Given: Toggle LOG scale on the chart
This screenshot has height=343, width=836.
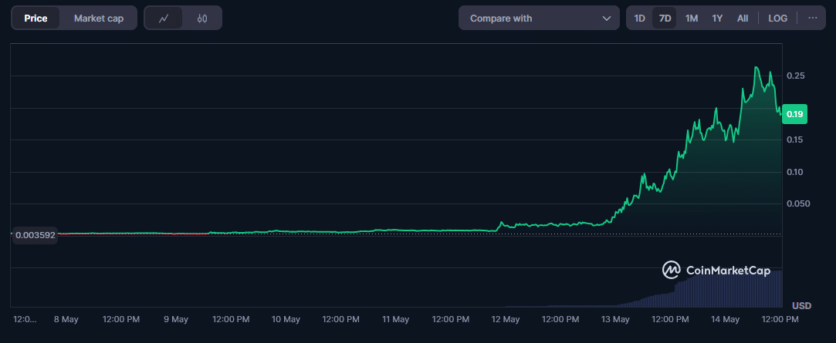Looking at the screenshot, I should pyautogui.click(x=777, y=18).
